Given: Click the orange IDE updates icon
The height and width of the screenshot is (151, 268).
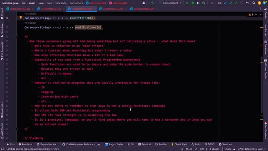Looking at the screenshot, I should 259,3.
